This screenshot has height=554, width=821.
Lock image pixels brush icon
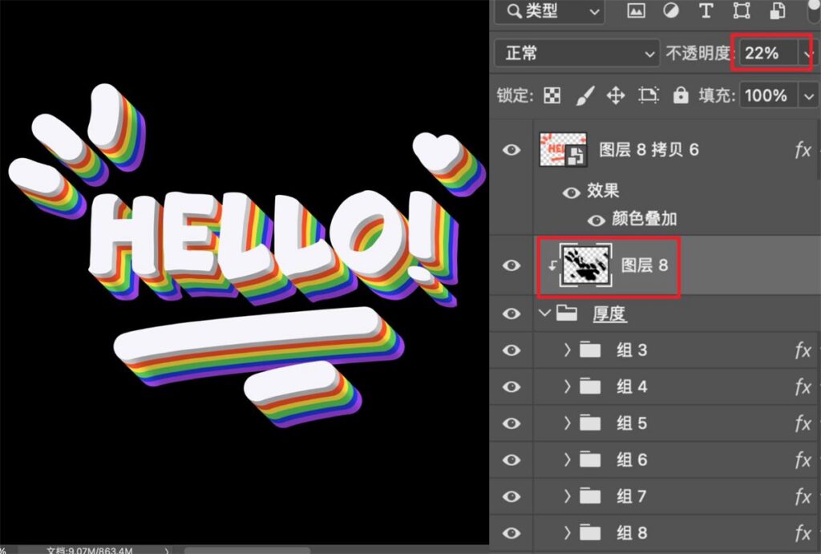584,95
